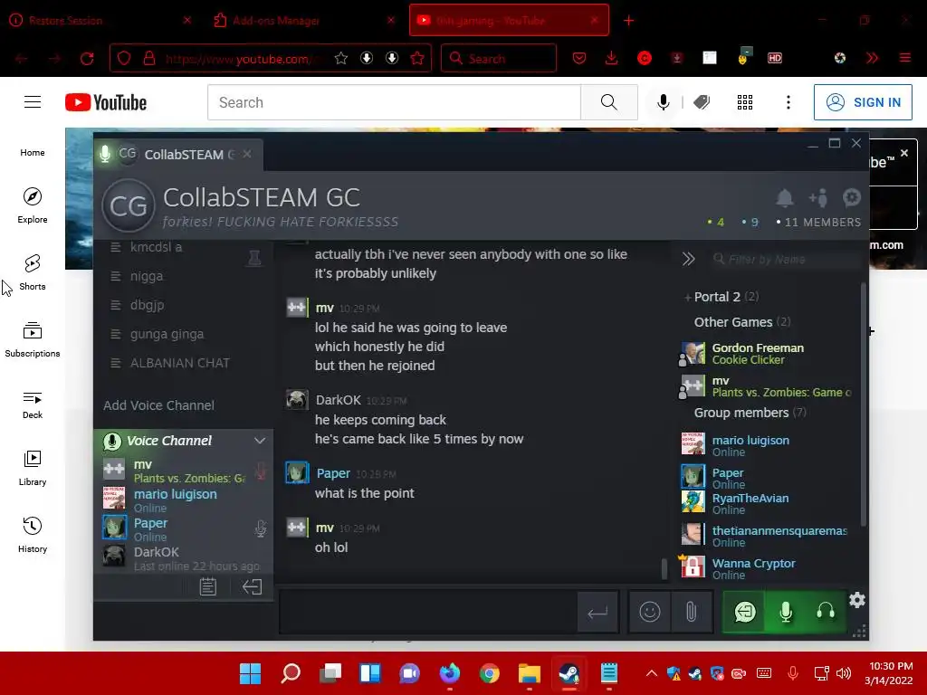Save page to Pocket

click(x=579, y=58)
